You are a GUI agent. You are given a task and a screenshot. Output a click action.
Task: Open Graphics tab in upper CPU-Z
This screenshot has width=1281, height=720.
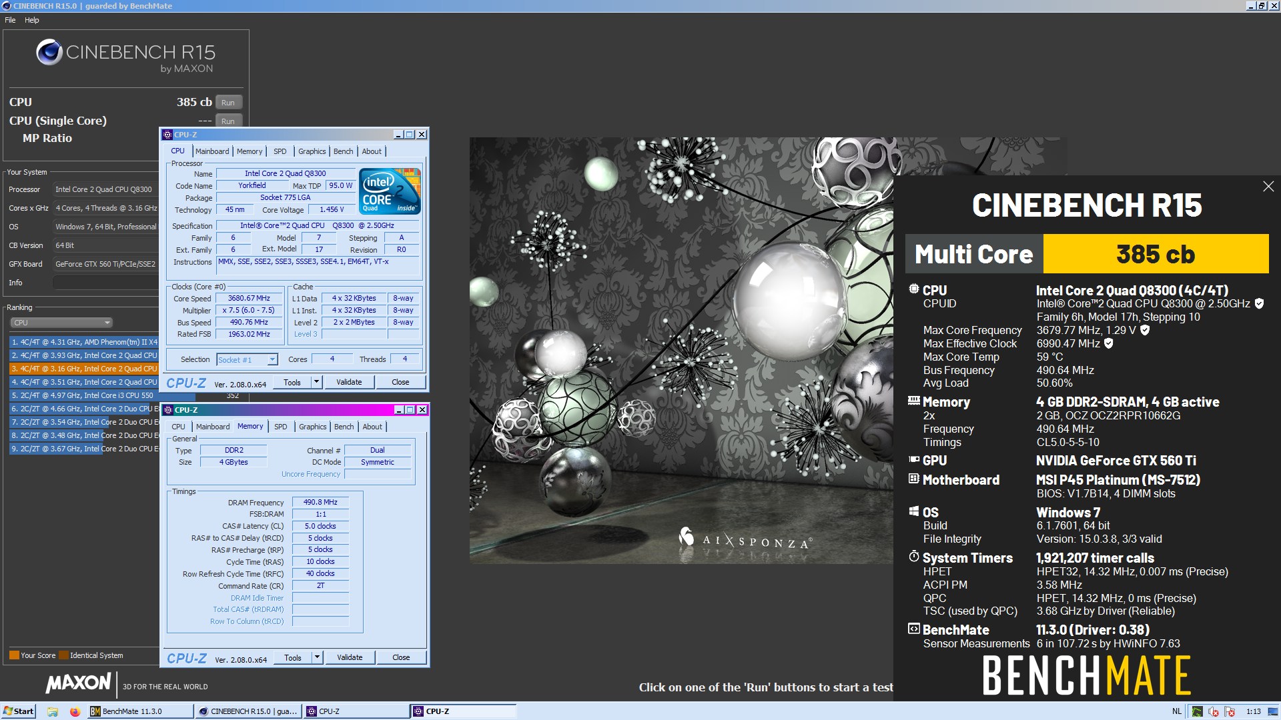(x=312, y=151)
